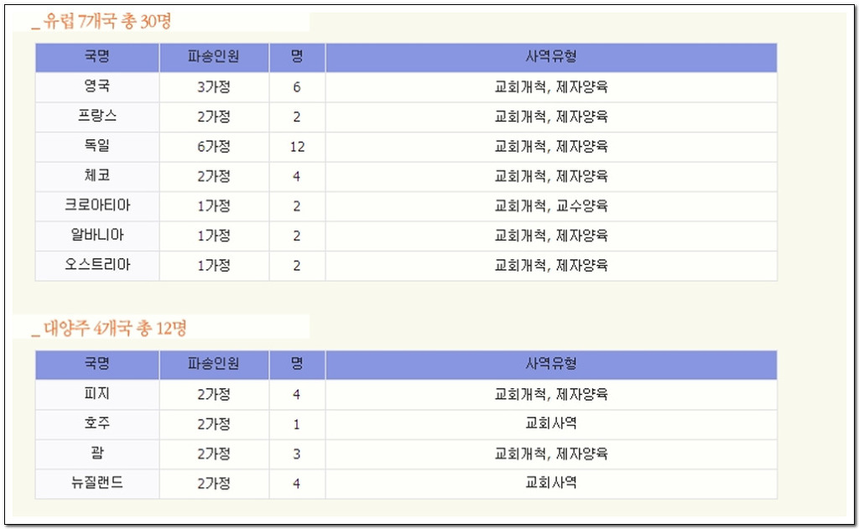859x529 pixels.
Task: Select the 호주 country cell
Action: (97, 424)
